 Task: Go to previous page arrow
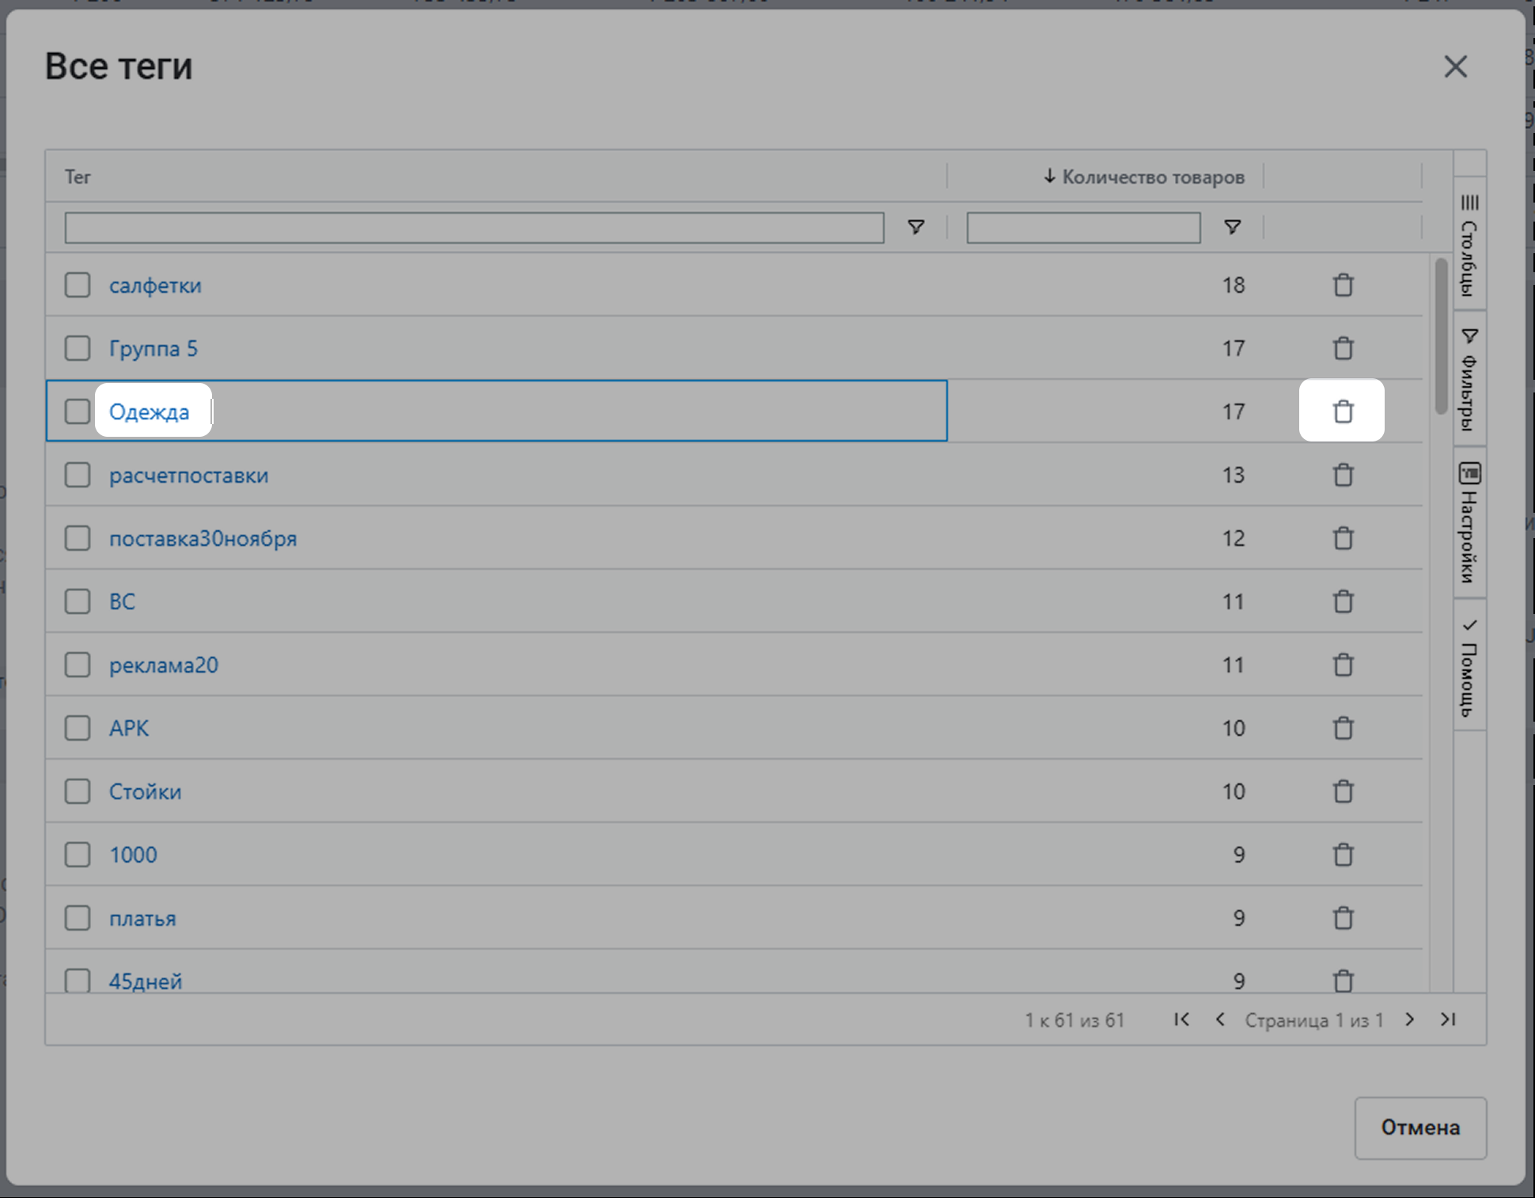[1220, 1019]
